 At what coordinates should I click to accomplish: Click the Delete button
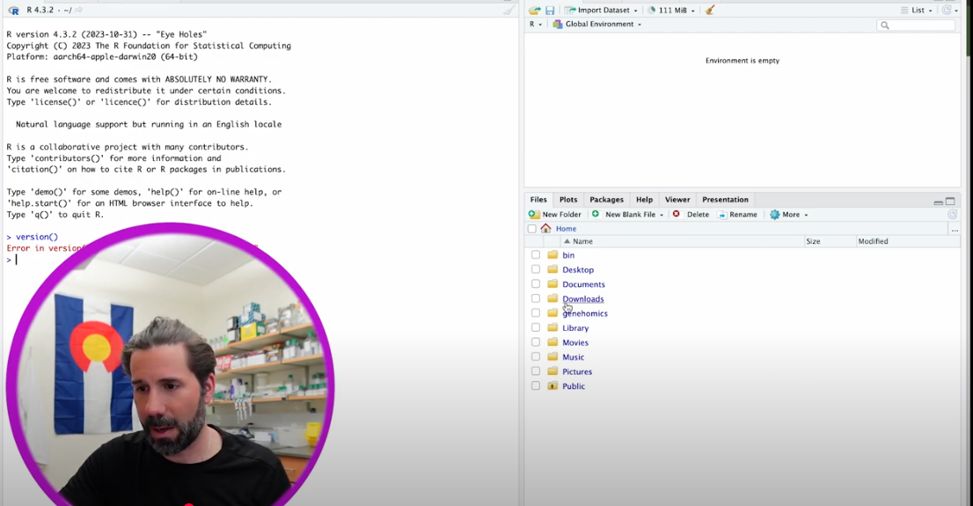(x=691, y=214)
